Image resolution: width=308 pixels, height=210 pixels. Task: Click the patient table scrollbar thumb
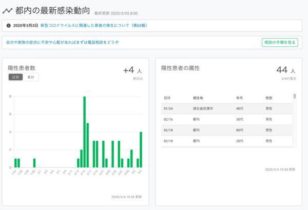pos(294,96)
